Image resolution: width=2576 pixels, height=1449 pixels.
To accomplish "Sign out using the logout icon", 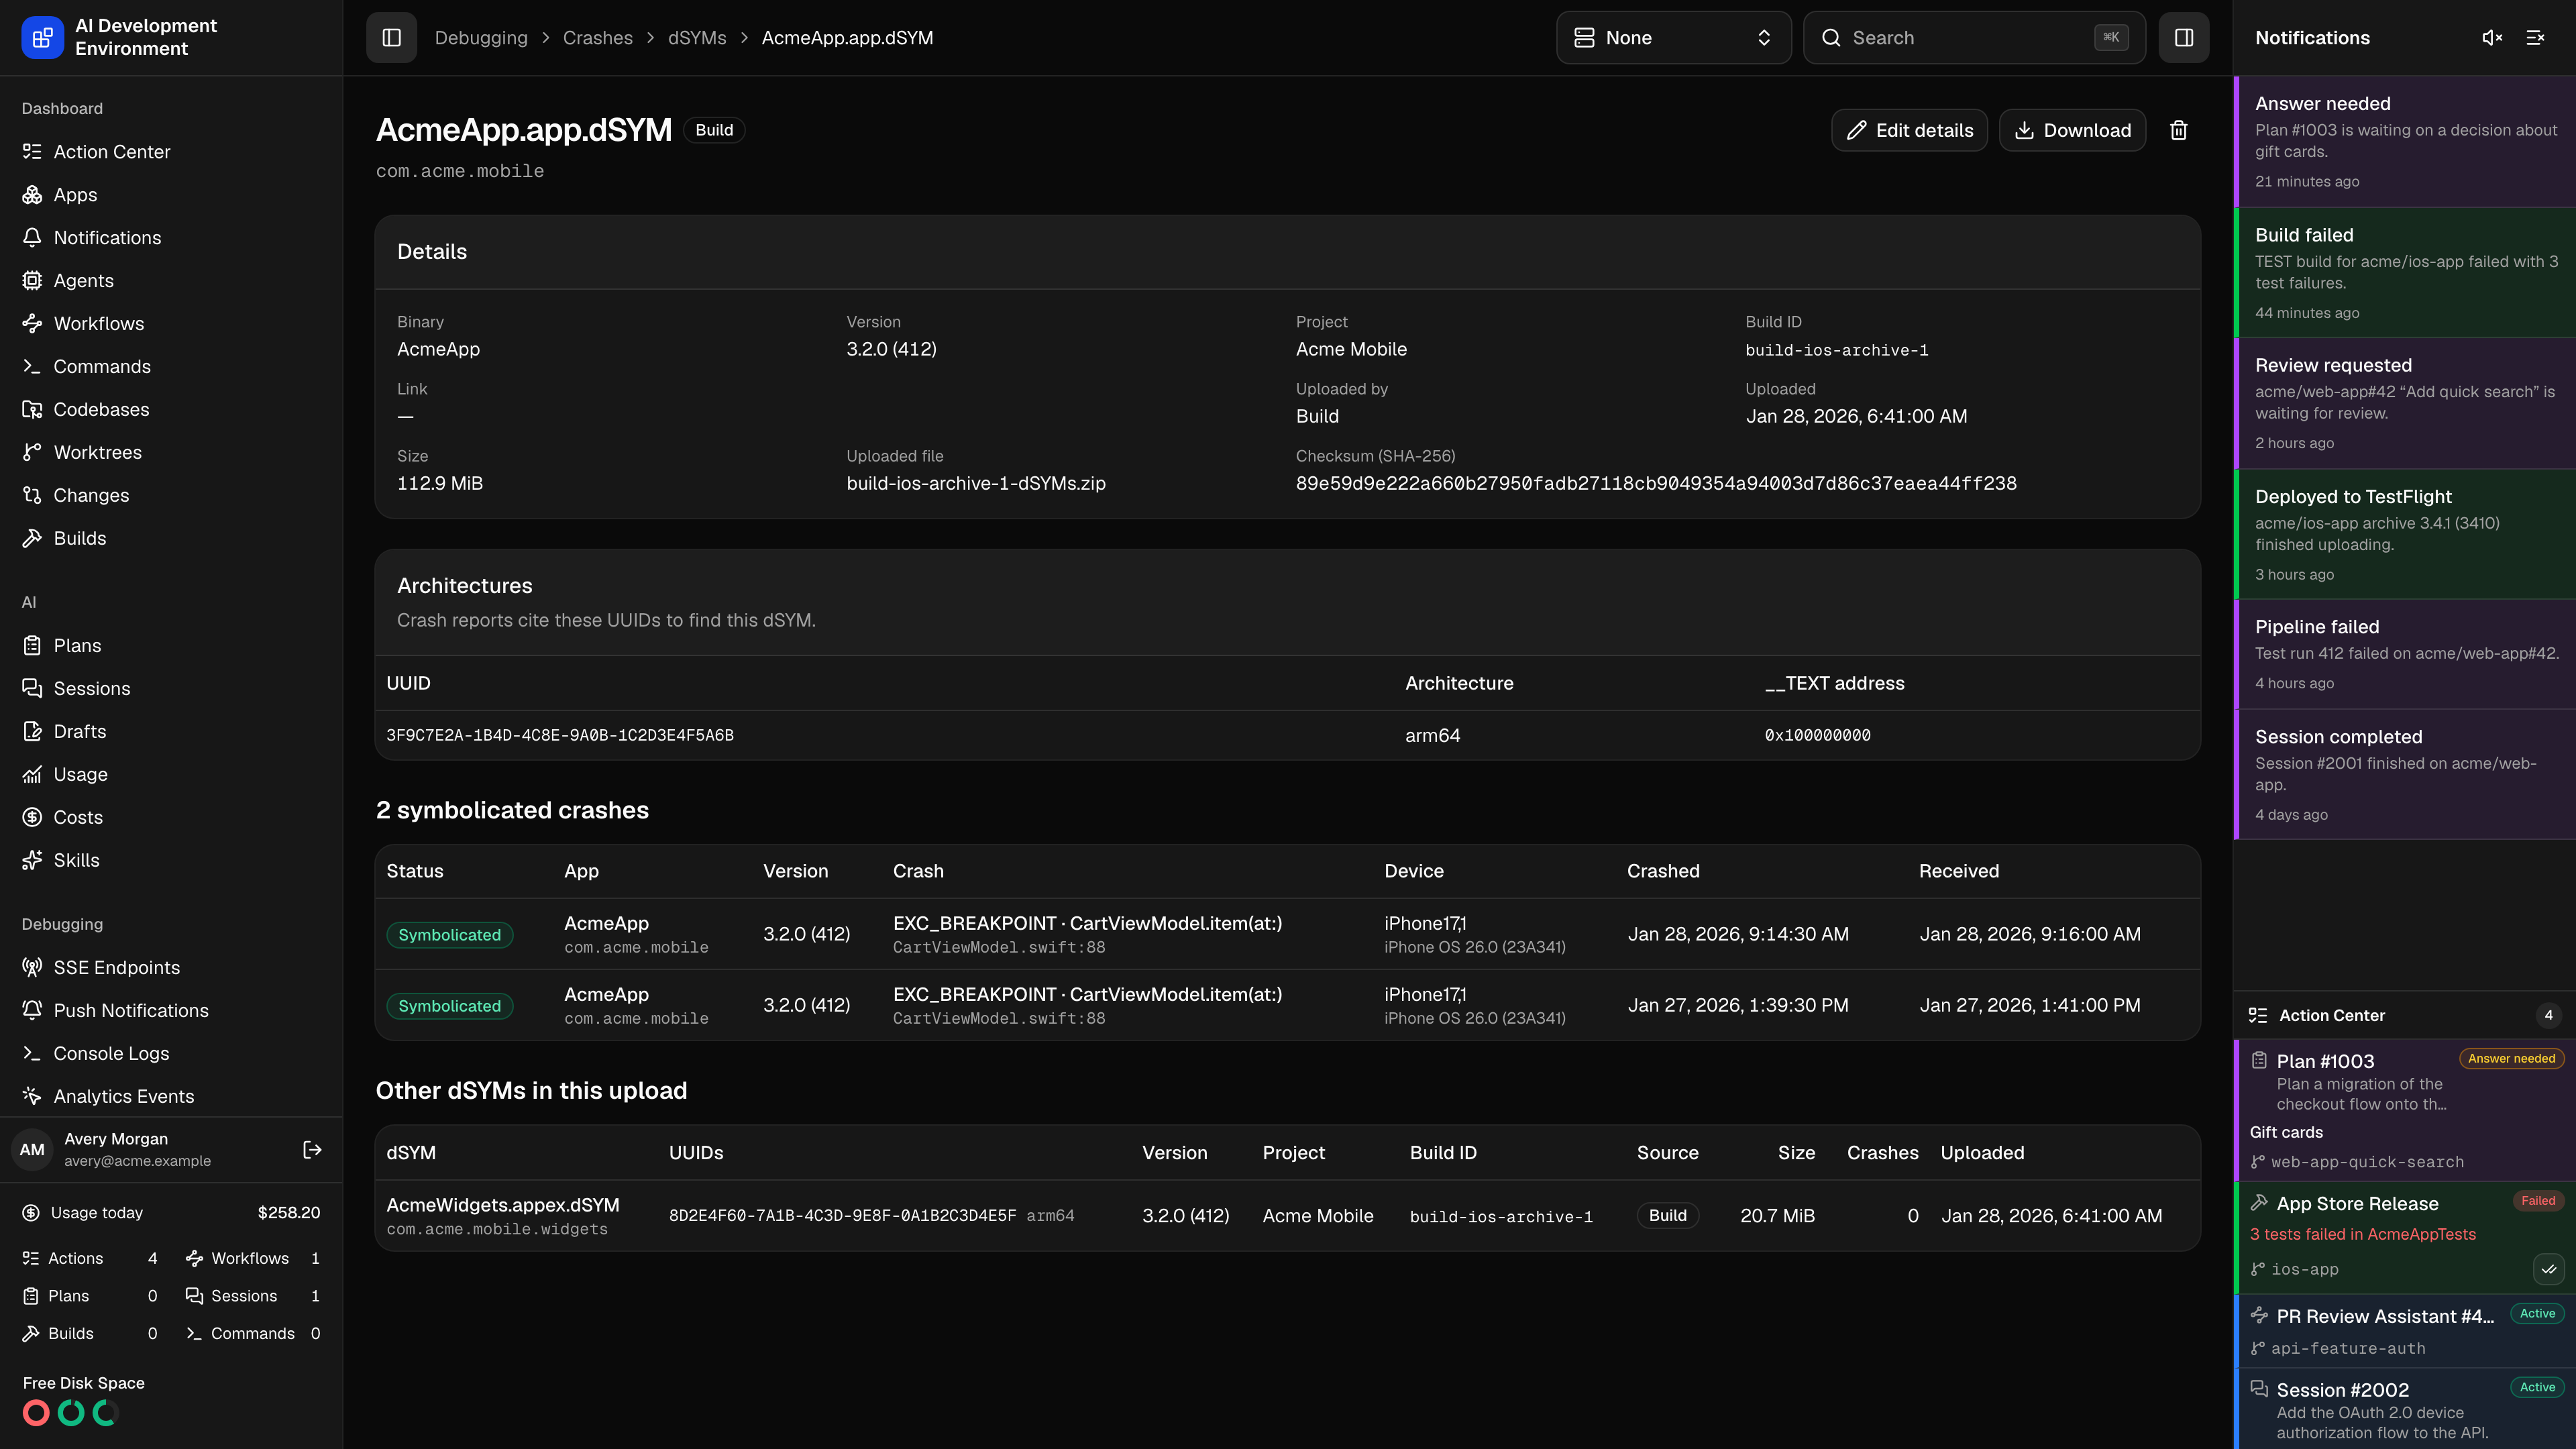I will pyautogui.click(x=312, y=1150).
